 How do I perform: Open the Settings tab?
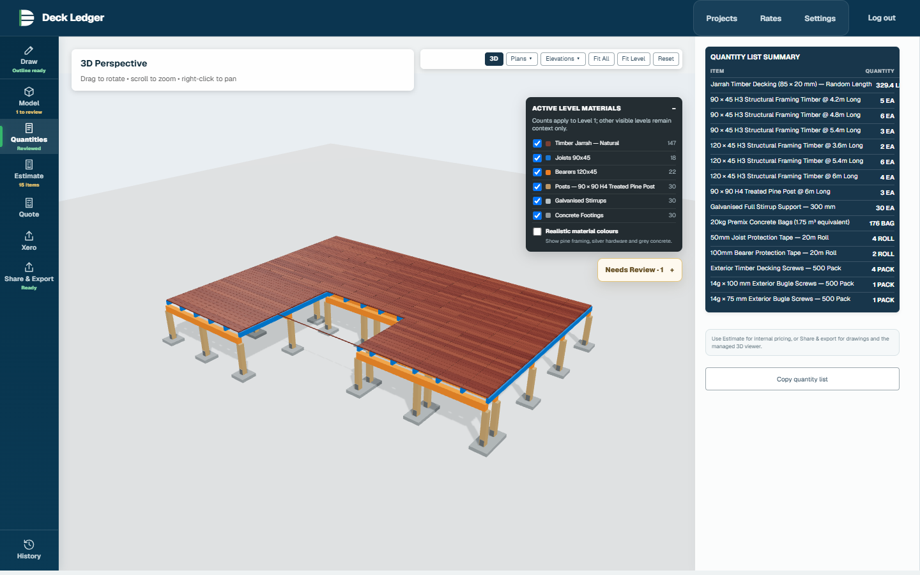pyautogui.click(x=820, y=19)
